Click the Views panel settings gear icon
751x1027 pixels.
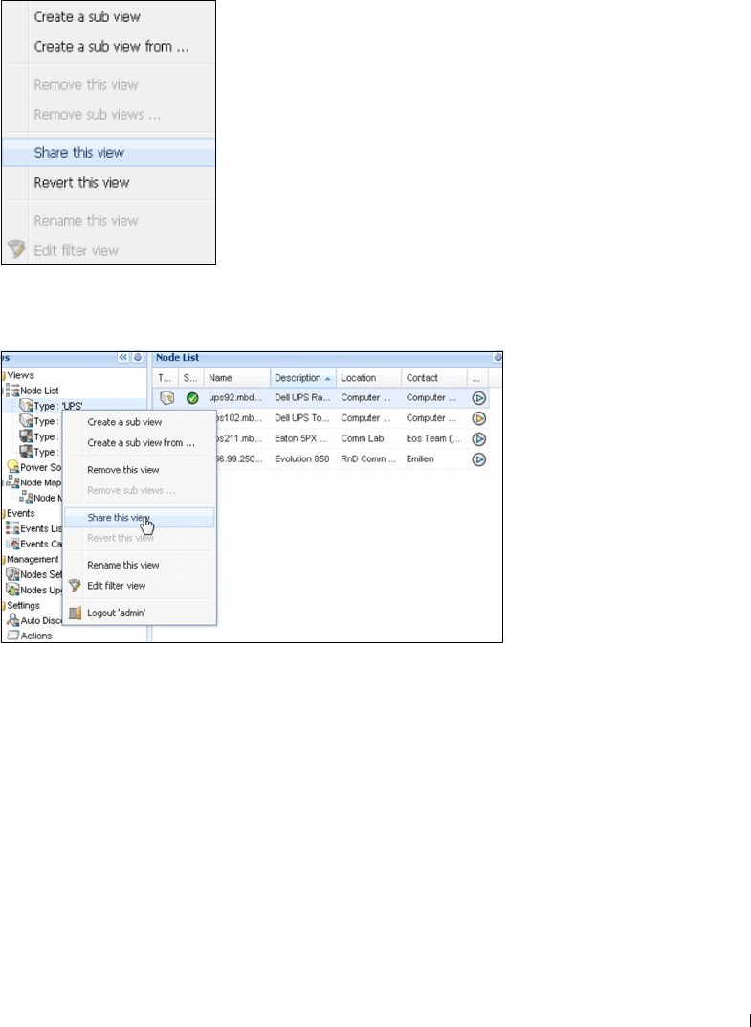pyautogui.click(x=138, y=358)
